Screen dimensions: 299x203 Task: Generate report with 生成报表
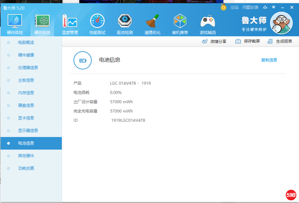coord(280,41)
